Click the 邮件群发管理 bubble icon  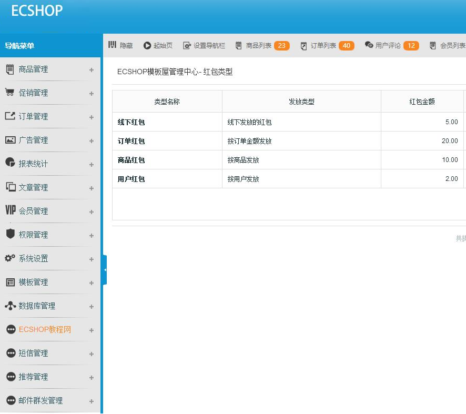[x=11, y=400]
